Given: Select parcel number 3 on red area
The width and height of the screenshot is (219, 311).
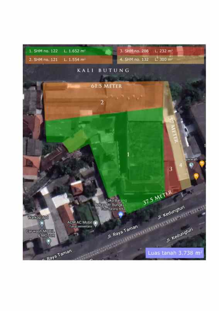Looking at the screenshot, I should (171, 169).
